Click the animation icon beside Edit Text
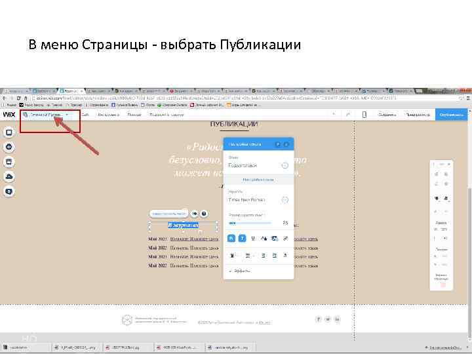The width and height of the screenshot is (472, 354). pyautogui.click(x=195, y=214)
